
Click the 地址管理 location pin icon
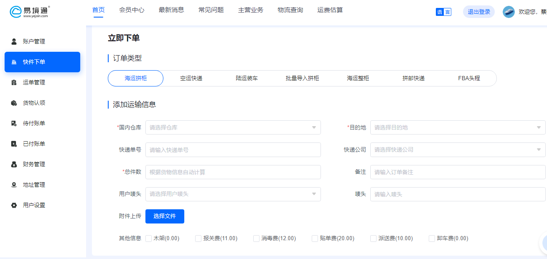tap(14, 185)
